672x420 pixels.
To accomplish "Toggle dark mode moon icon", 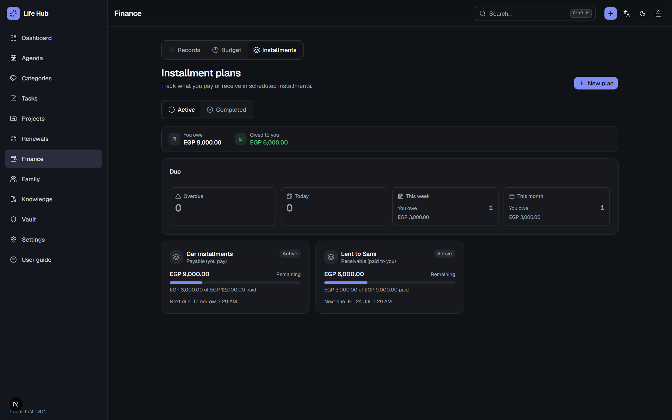I will (643, 13).
